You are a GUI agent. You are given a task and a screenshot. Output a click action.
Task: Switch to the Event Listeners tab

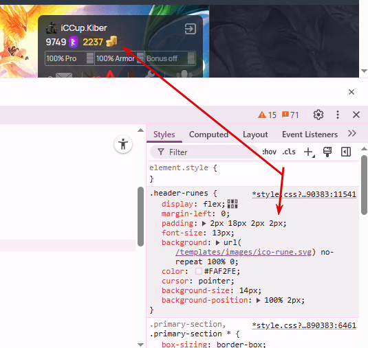click(310, 135)
